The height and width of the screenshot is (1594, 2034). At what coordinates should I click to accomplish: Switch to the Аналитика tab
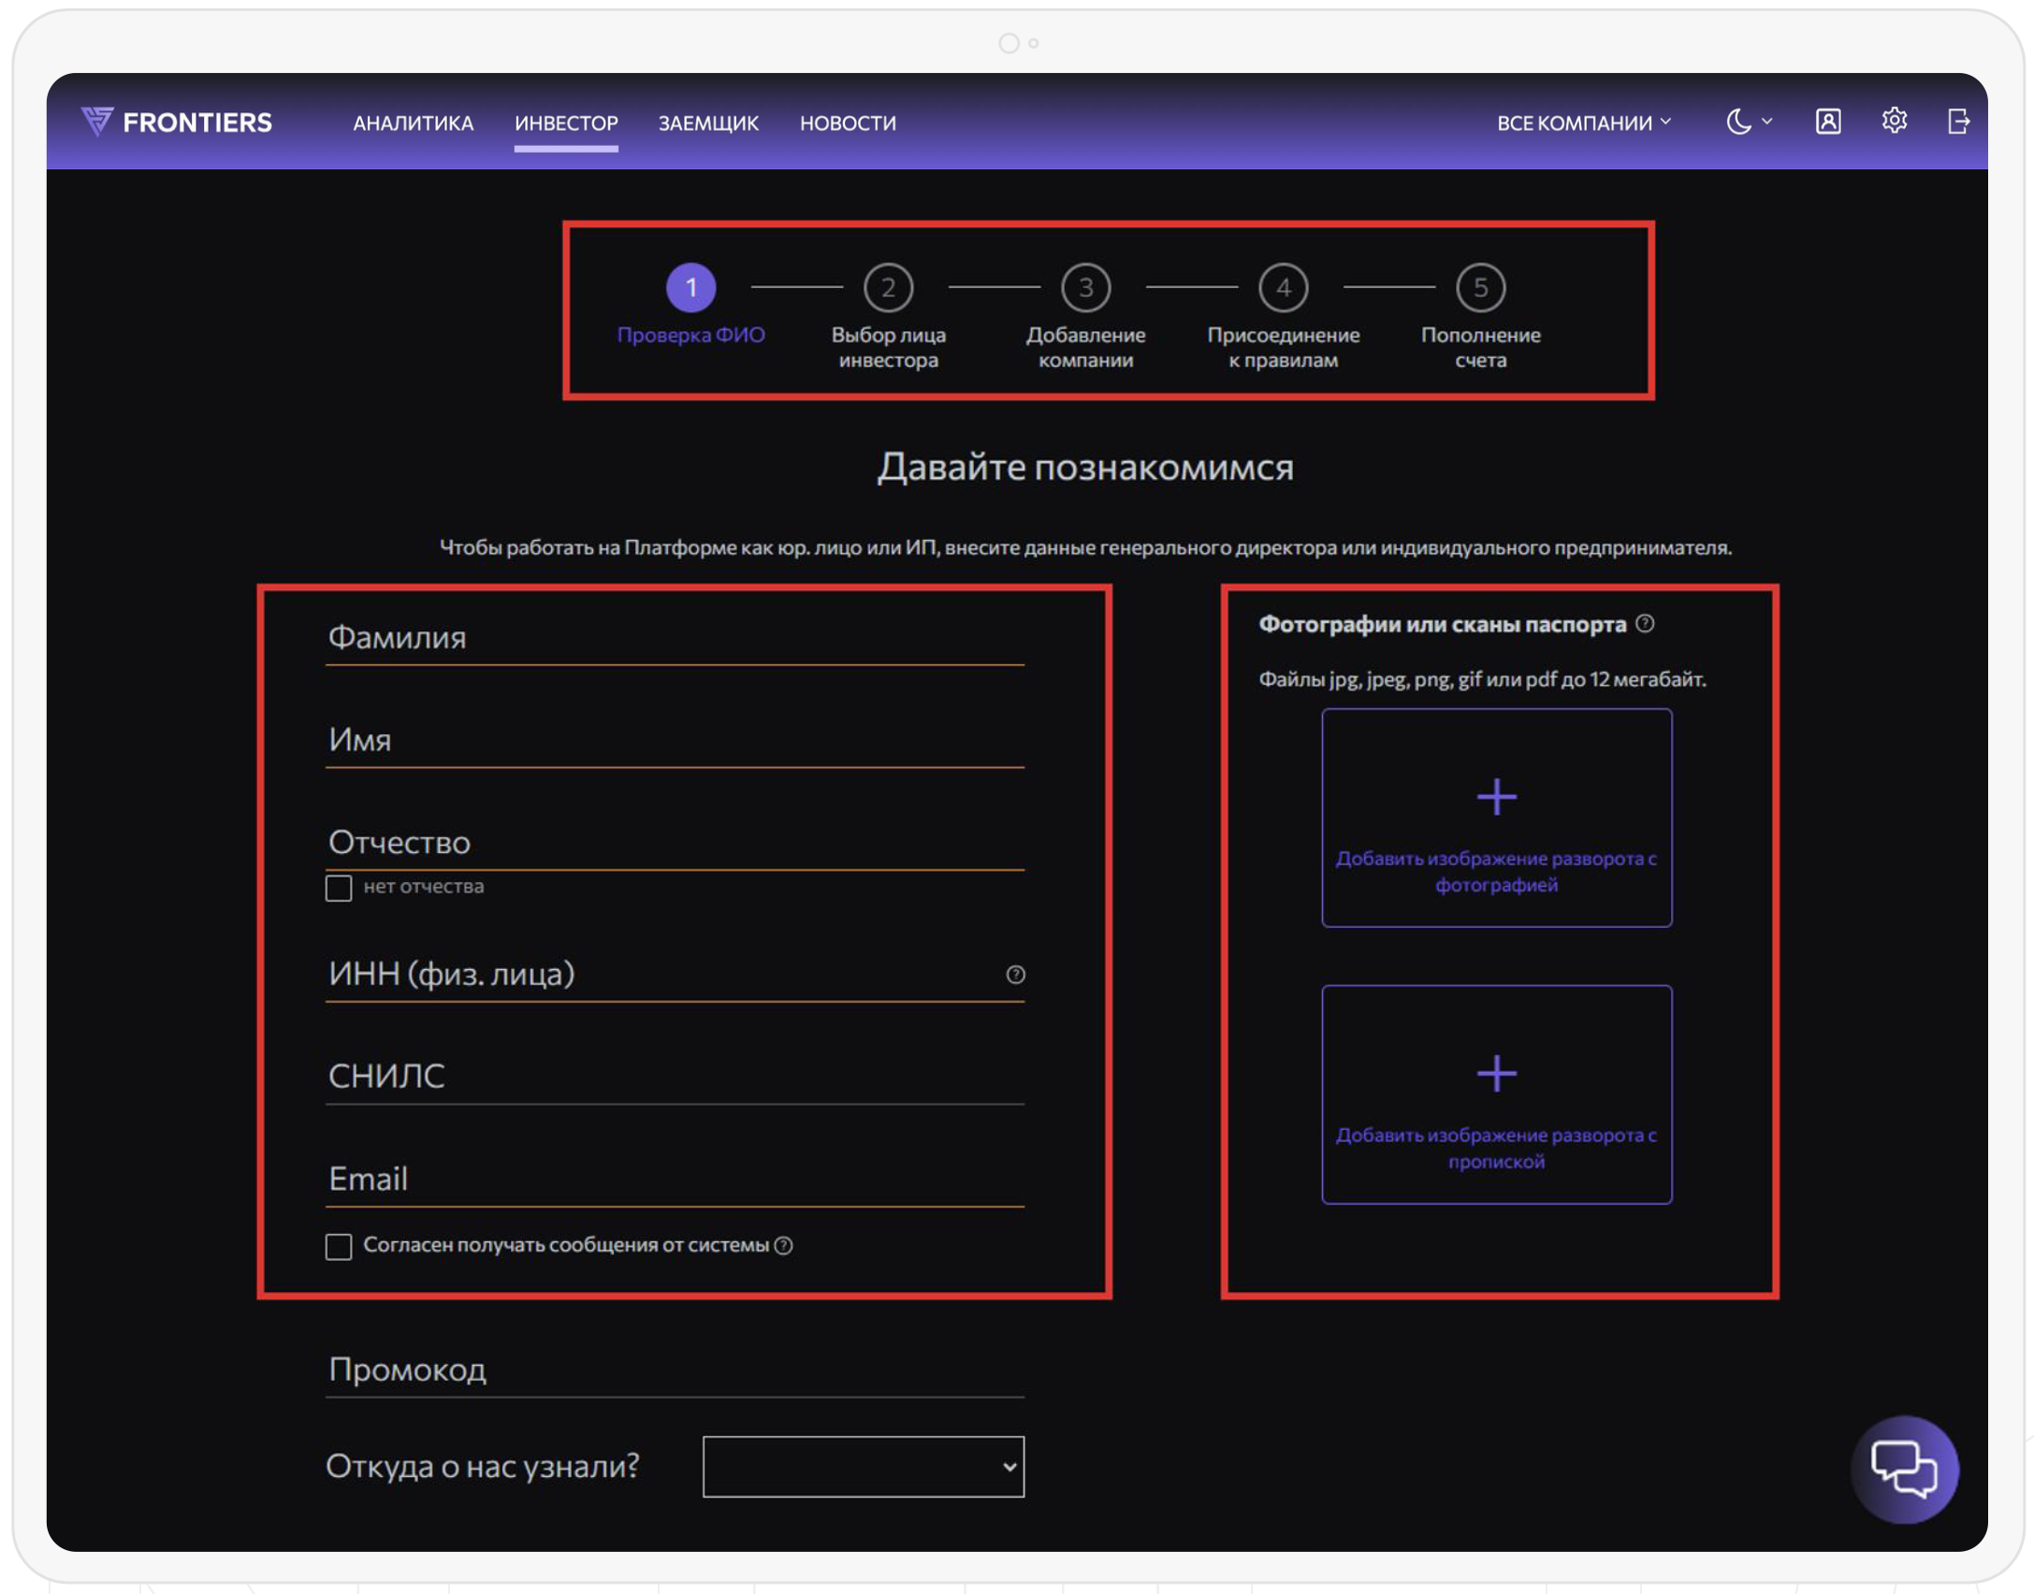[413, 123]
